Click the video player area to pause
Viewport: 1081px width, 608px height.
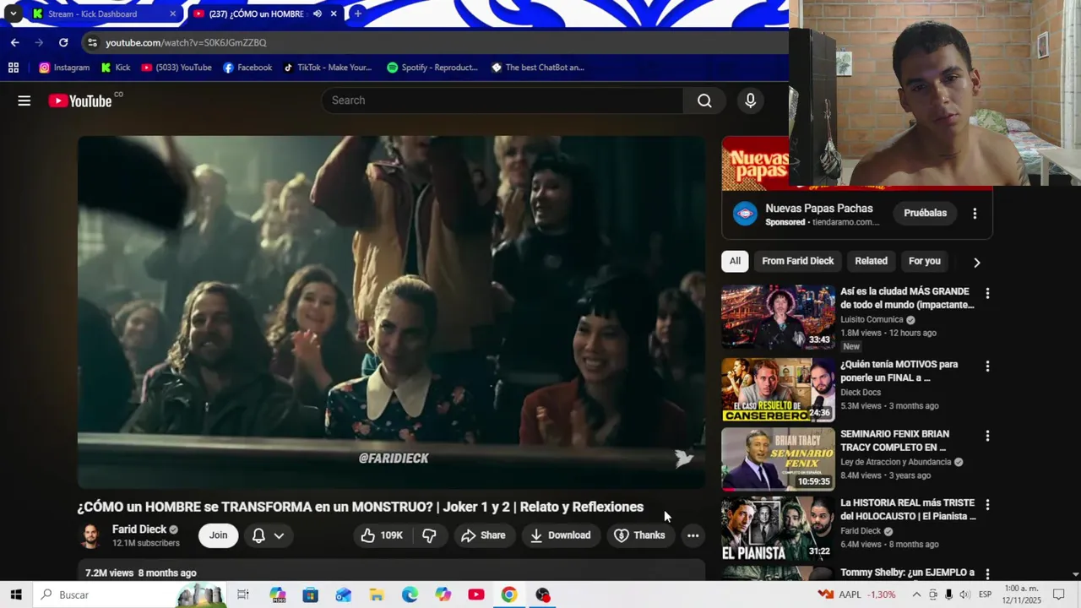point(392,312)
